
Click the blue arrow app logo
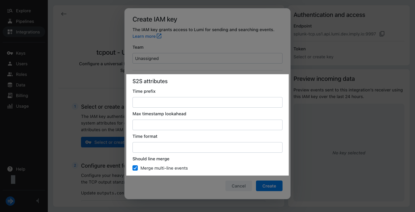10,201
